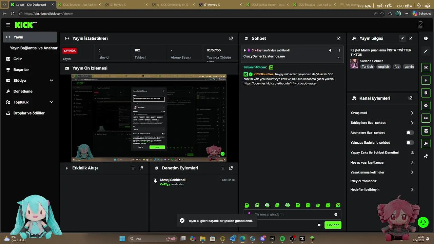Click the green headset support bubble
434x244 pixels.
pyautogui.click(x=423, y=222)
